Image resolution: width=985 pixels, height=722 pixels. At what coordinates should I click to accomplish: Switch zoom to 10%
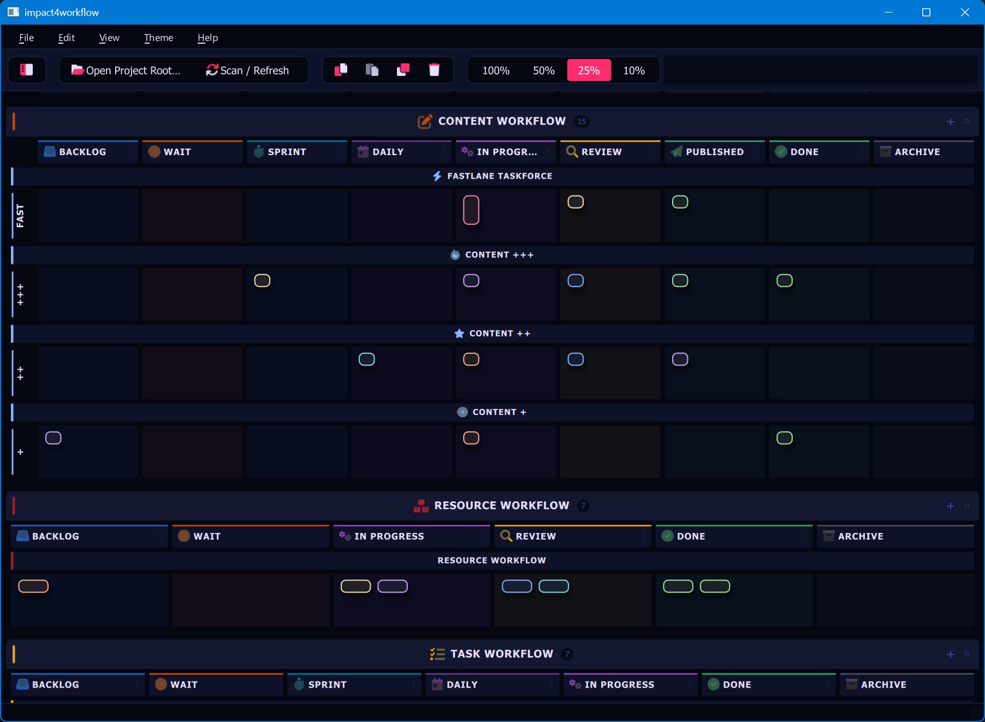pos(634,70)
